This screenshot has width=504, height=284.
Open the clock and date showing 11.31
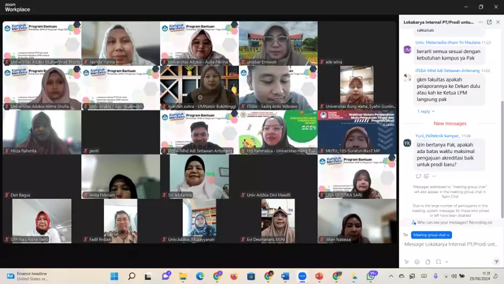tap(479, 276)
